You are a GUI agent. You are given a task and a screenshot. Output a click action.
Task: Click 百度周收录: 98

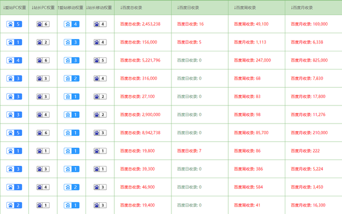pyautogui.click(x=247, y=114)
